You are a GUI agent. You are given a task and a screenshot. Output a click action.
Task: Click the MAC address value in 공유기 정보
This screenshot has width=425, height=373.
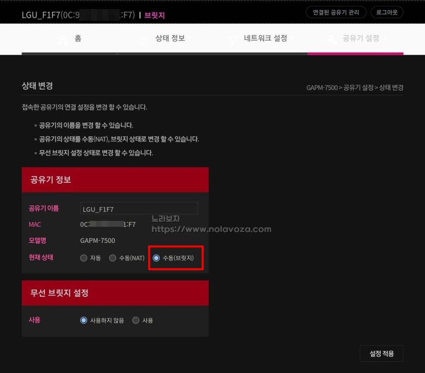point(108,224)
